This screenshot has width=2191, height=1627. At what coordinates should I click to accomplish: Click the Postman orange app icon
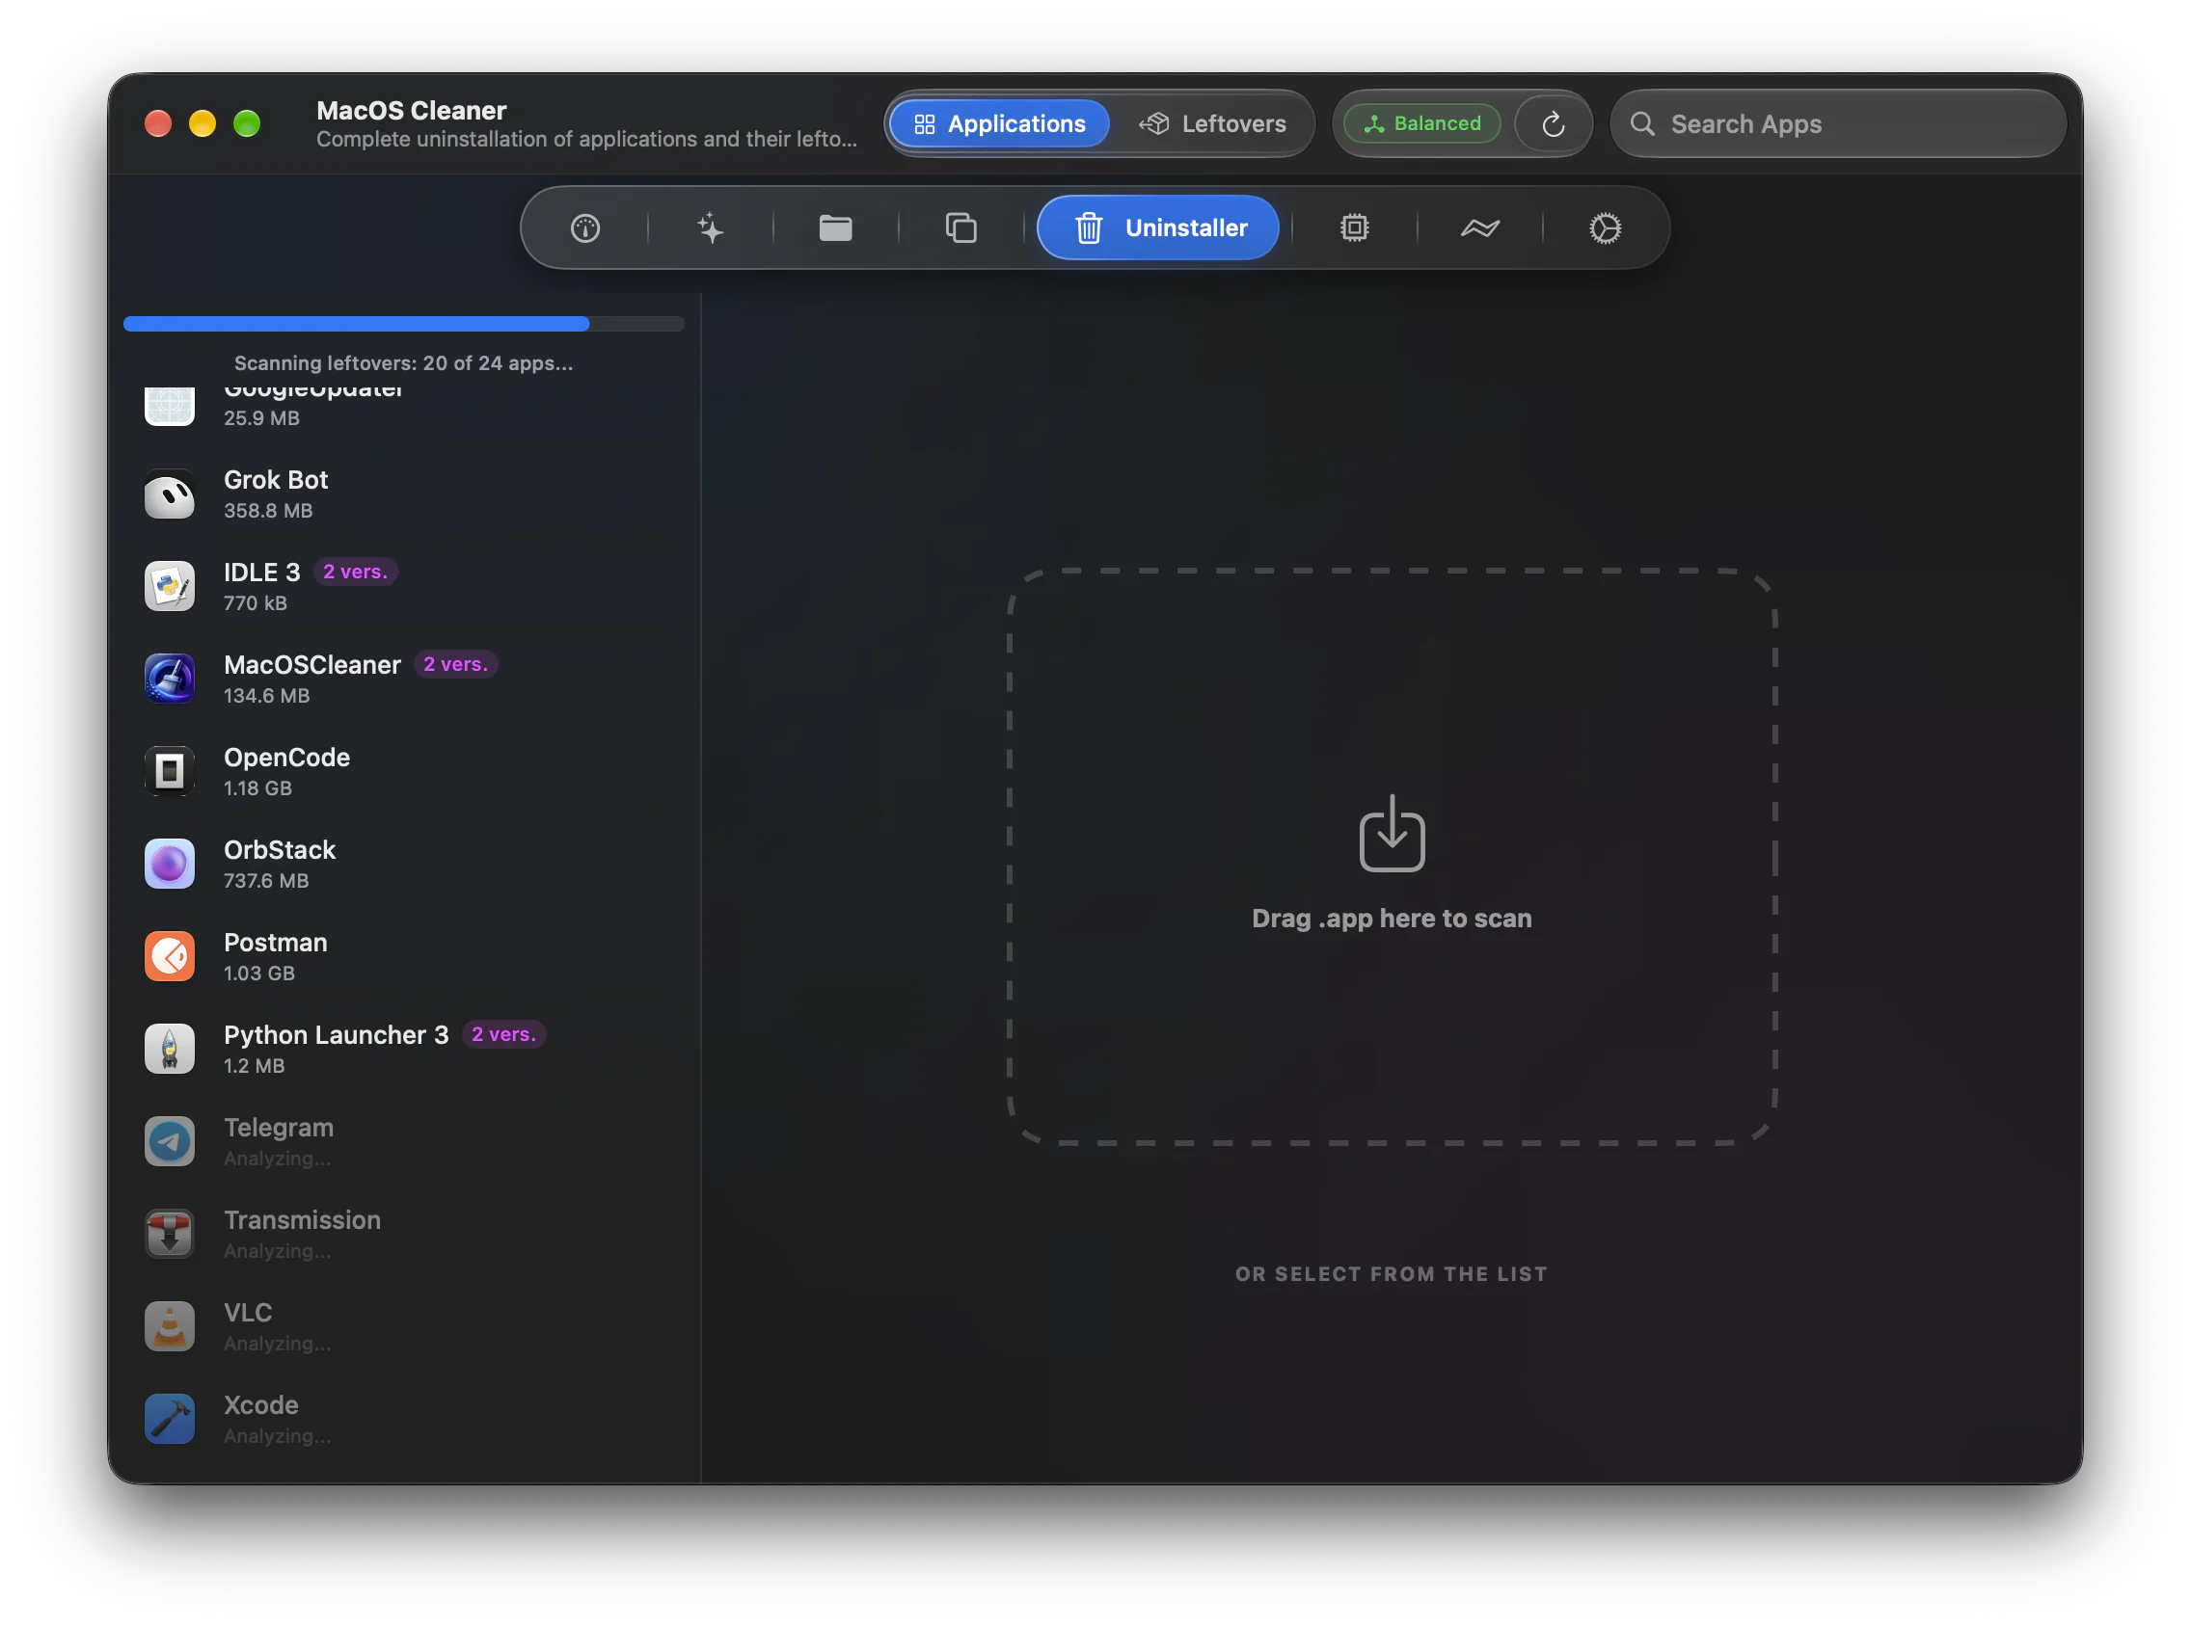(170, 957)
